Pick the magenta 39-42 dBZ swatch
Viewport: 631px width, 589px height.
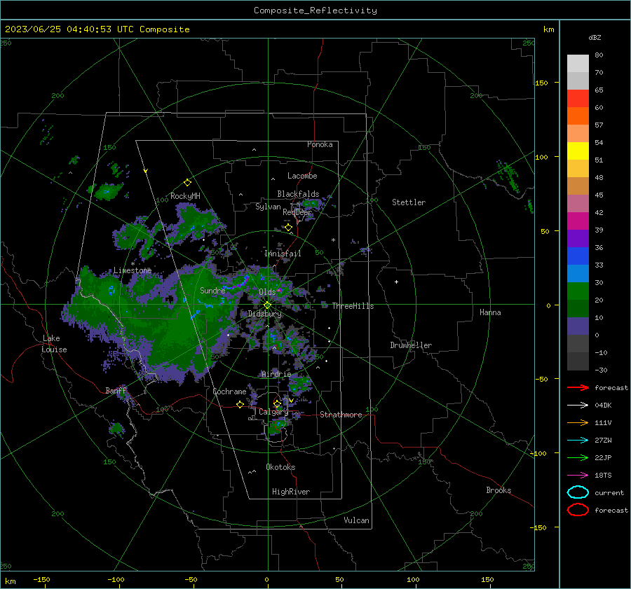tap(578, 221)
